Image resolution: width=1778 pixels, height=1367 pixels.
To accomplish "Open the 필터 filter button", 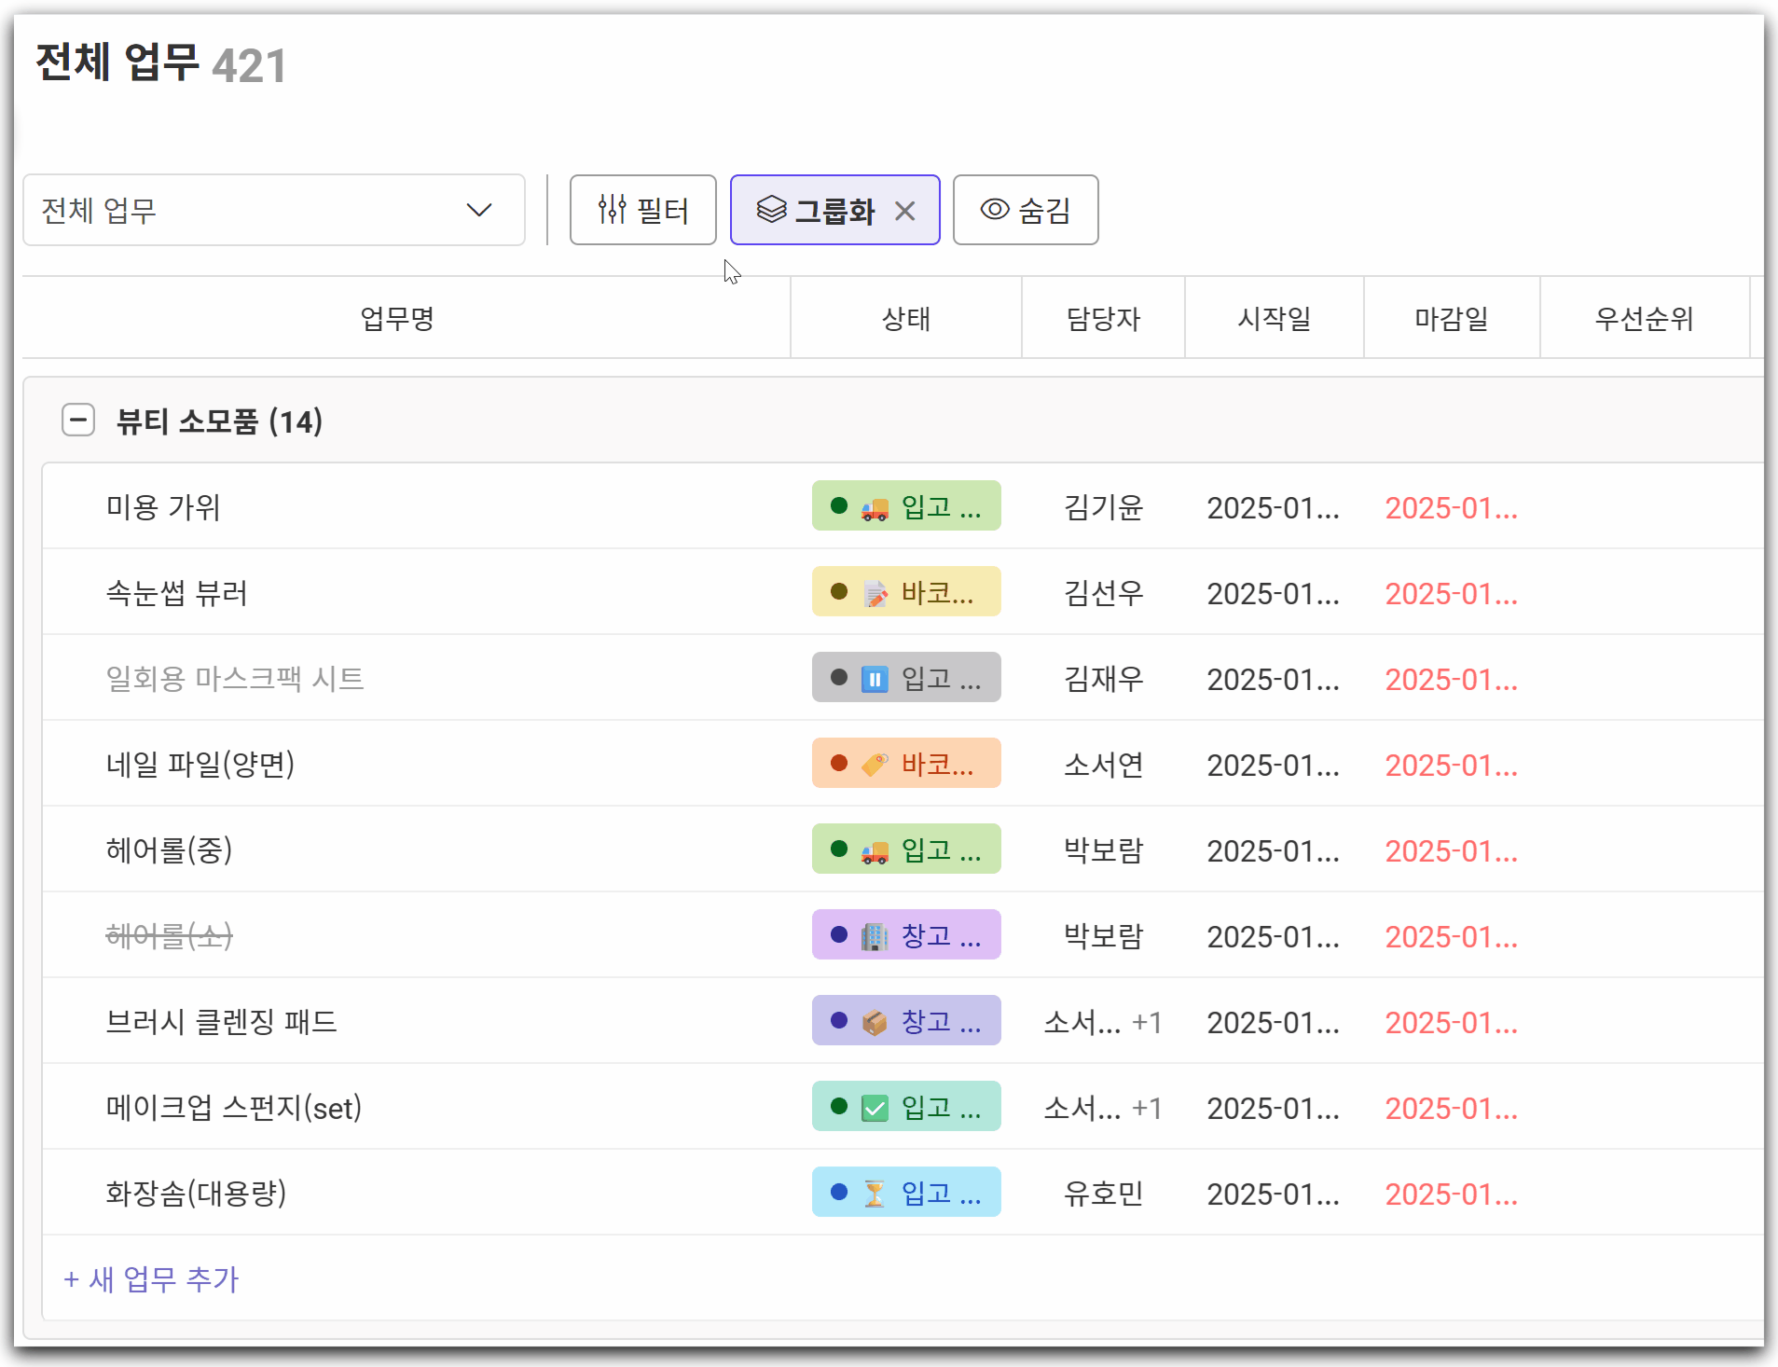I will point(642,211).
